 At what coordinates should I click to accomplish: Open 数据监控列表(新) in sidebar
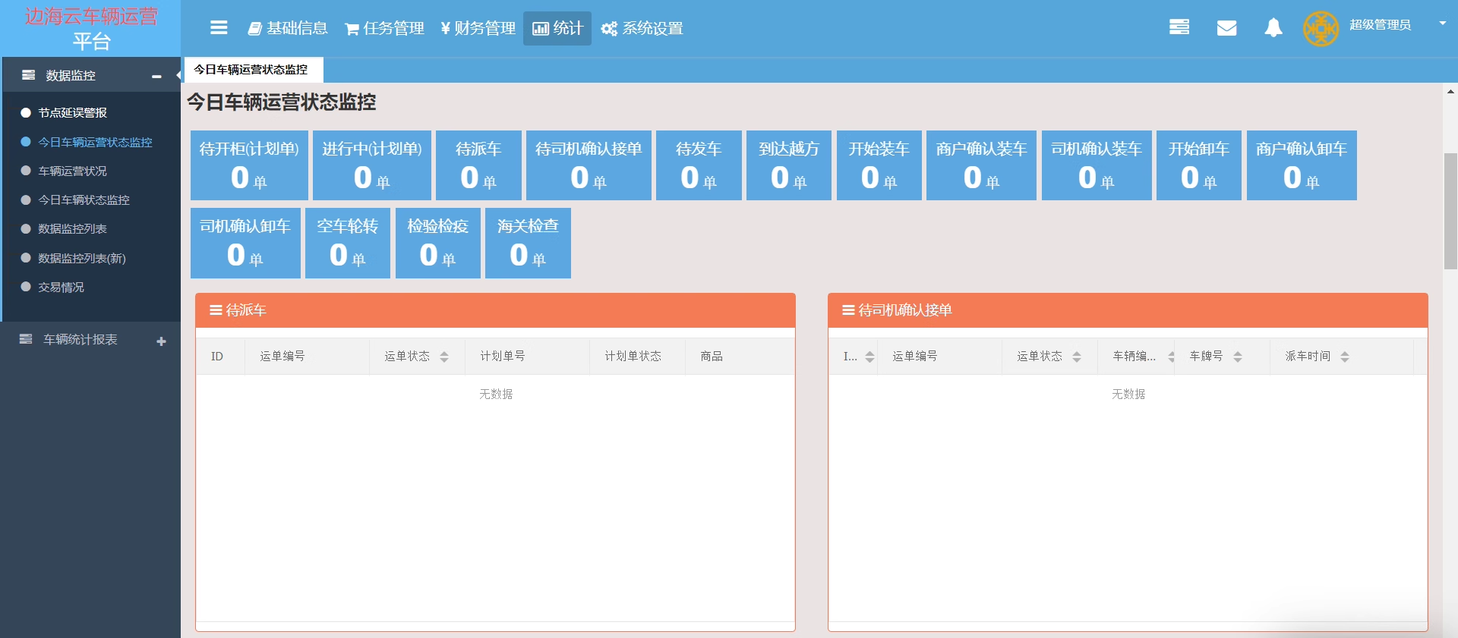tap(82, 258)
